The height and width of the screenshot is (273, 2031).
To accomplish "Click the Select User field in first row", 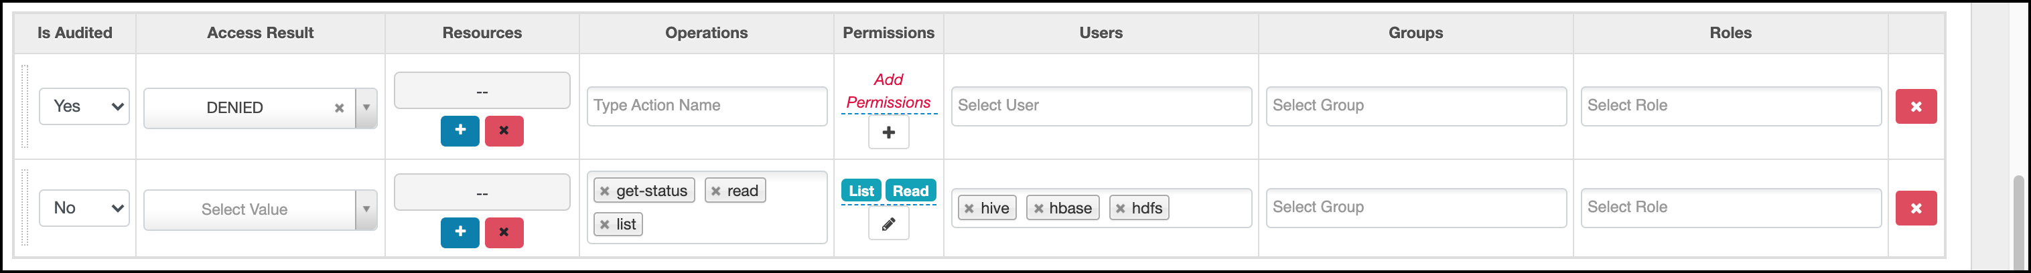I will click(x=1101, y=106).
